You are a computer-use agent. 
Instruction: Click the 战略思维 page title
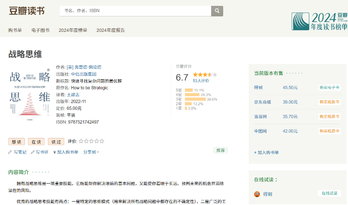[x=25, y=54]
